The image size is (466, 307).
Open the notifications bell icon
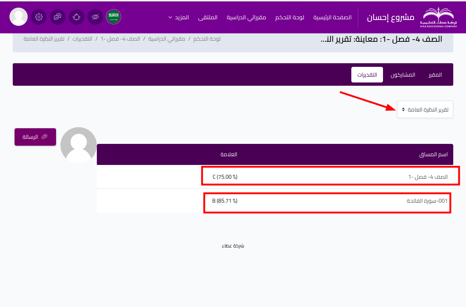76,17
